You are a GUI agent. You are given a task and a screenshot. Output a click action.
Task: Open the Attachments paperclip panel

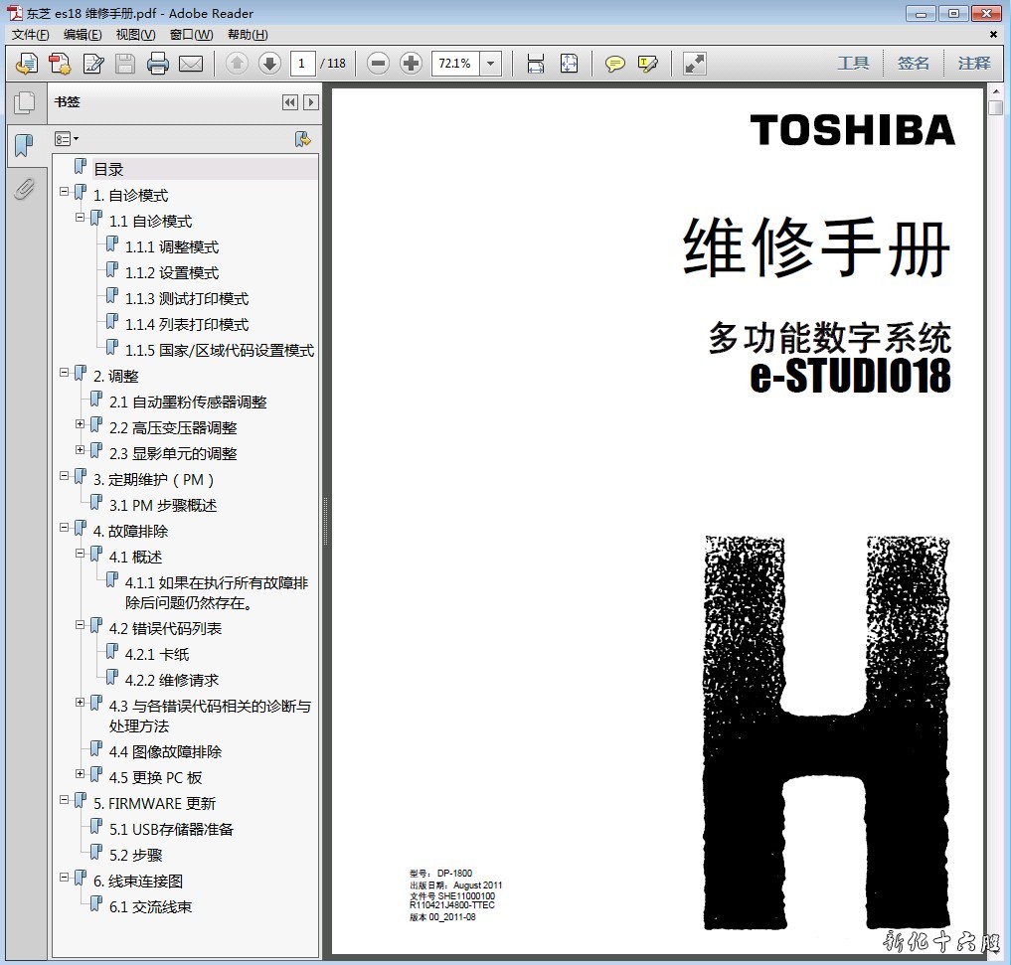click(24, 188)
